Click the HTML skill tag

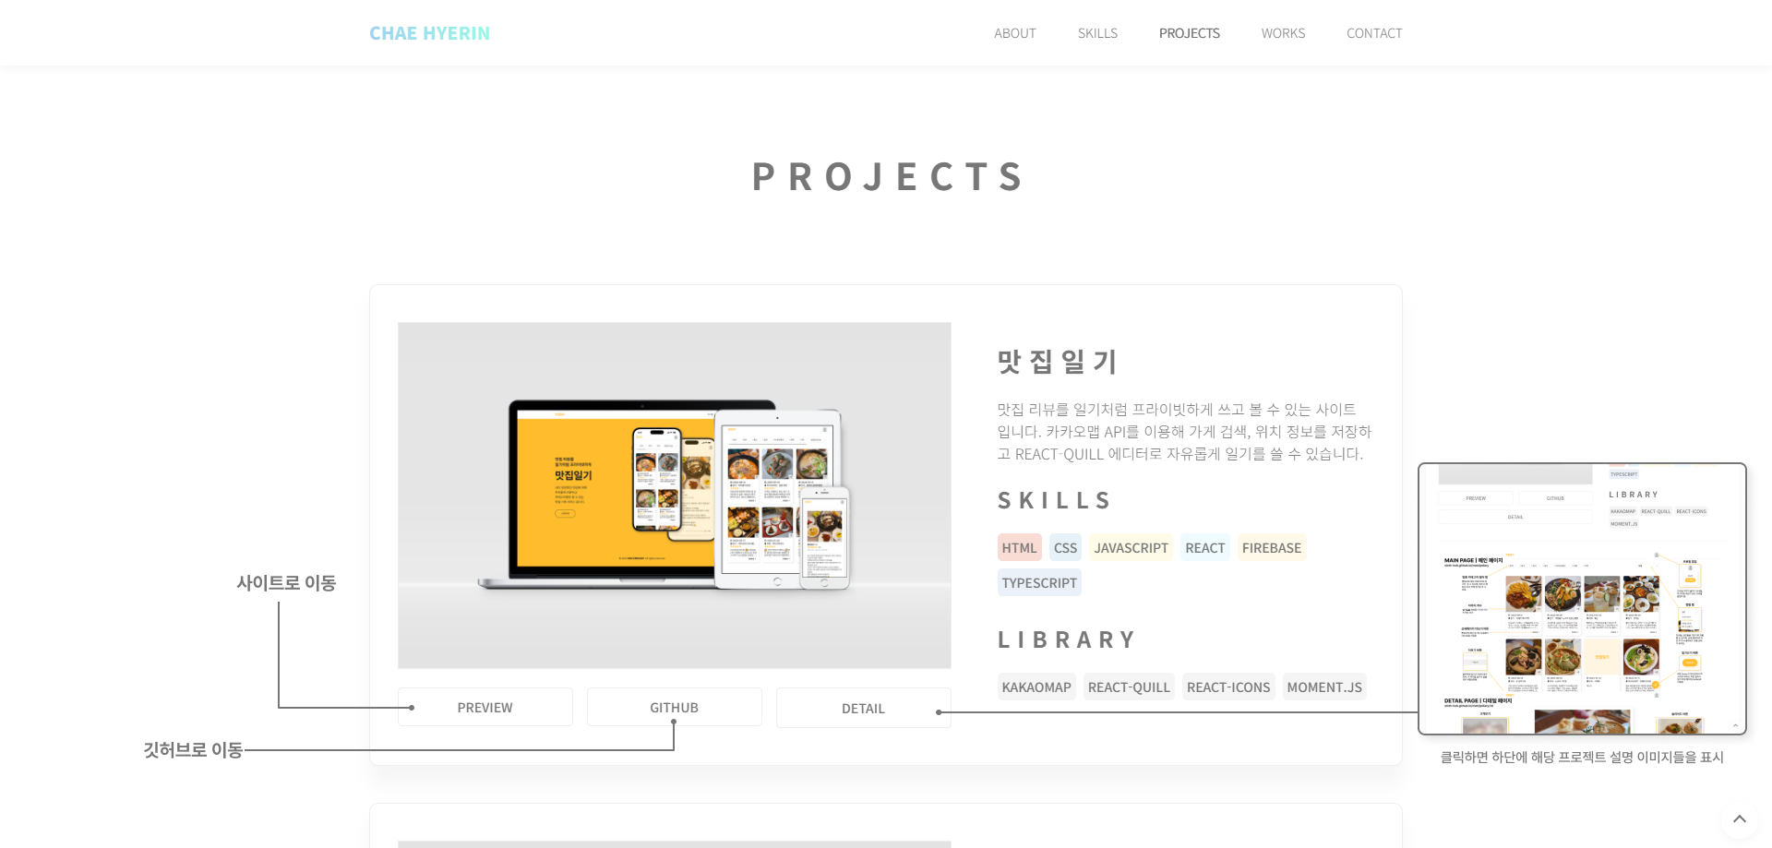pos(1019,547)
